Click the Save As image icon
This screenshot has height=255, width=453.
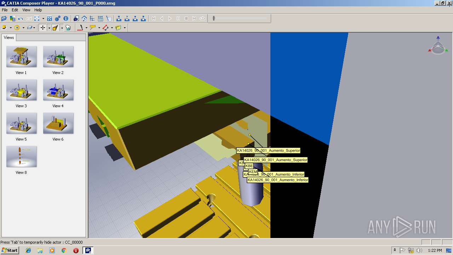tap(12, 18)
